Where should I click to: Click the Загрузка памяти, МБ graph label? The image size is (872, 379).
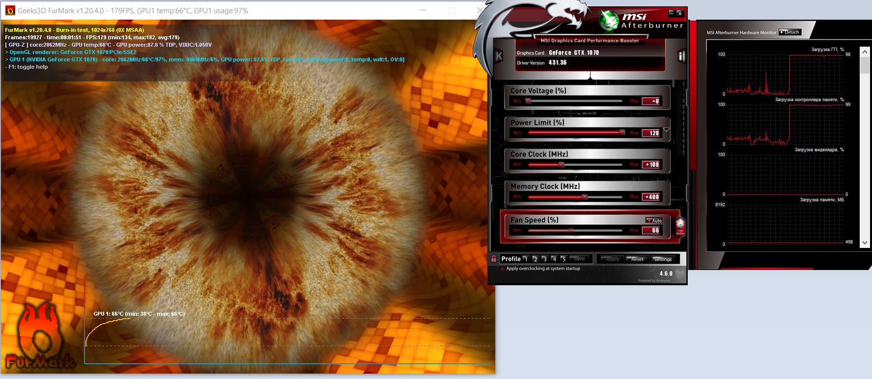pos(822,200)
